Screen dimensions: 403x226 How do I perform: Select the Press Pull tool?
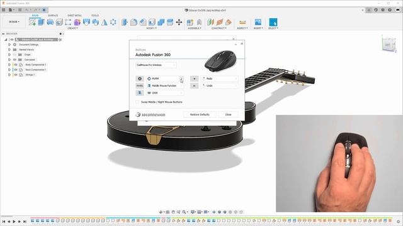click(x=125, y=23)
